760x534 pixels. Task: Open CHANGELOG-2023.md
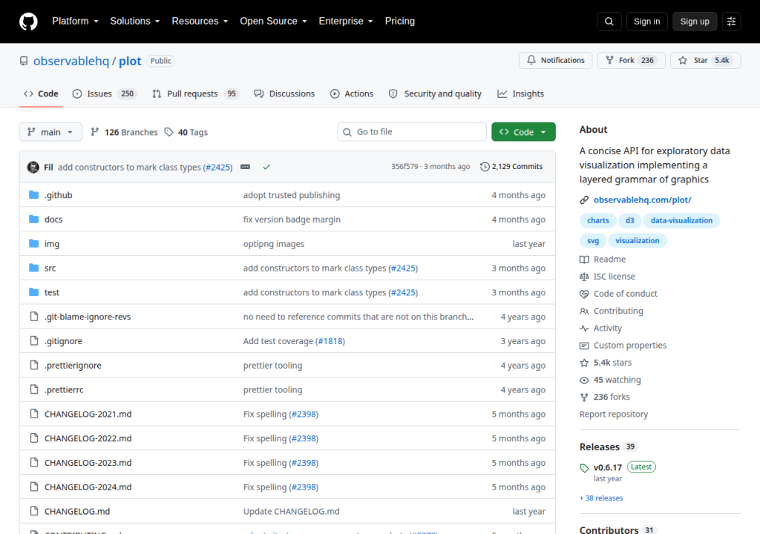(x=88, y=463)
